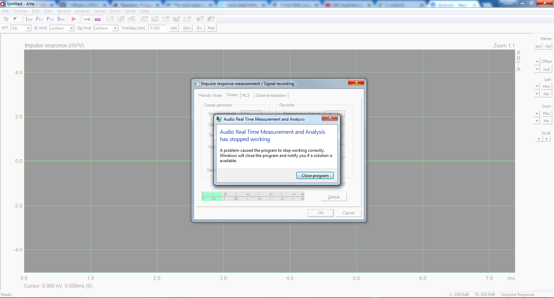This screenshot has width=554, height=298.
Task: Click the blue-red spectrum color icon
Action: pyautogui.click(x=98, y=19)
